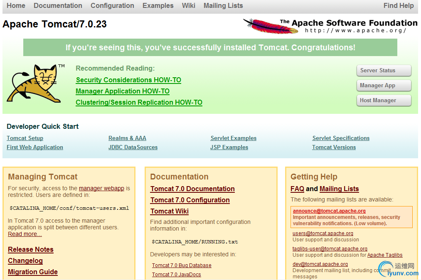
Task: Open the Documentation item in the top bar
Action: click(58, 6)
